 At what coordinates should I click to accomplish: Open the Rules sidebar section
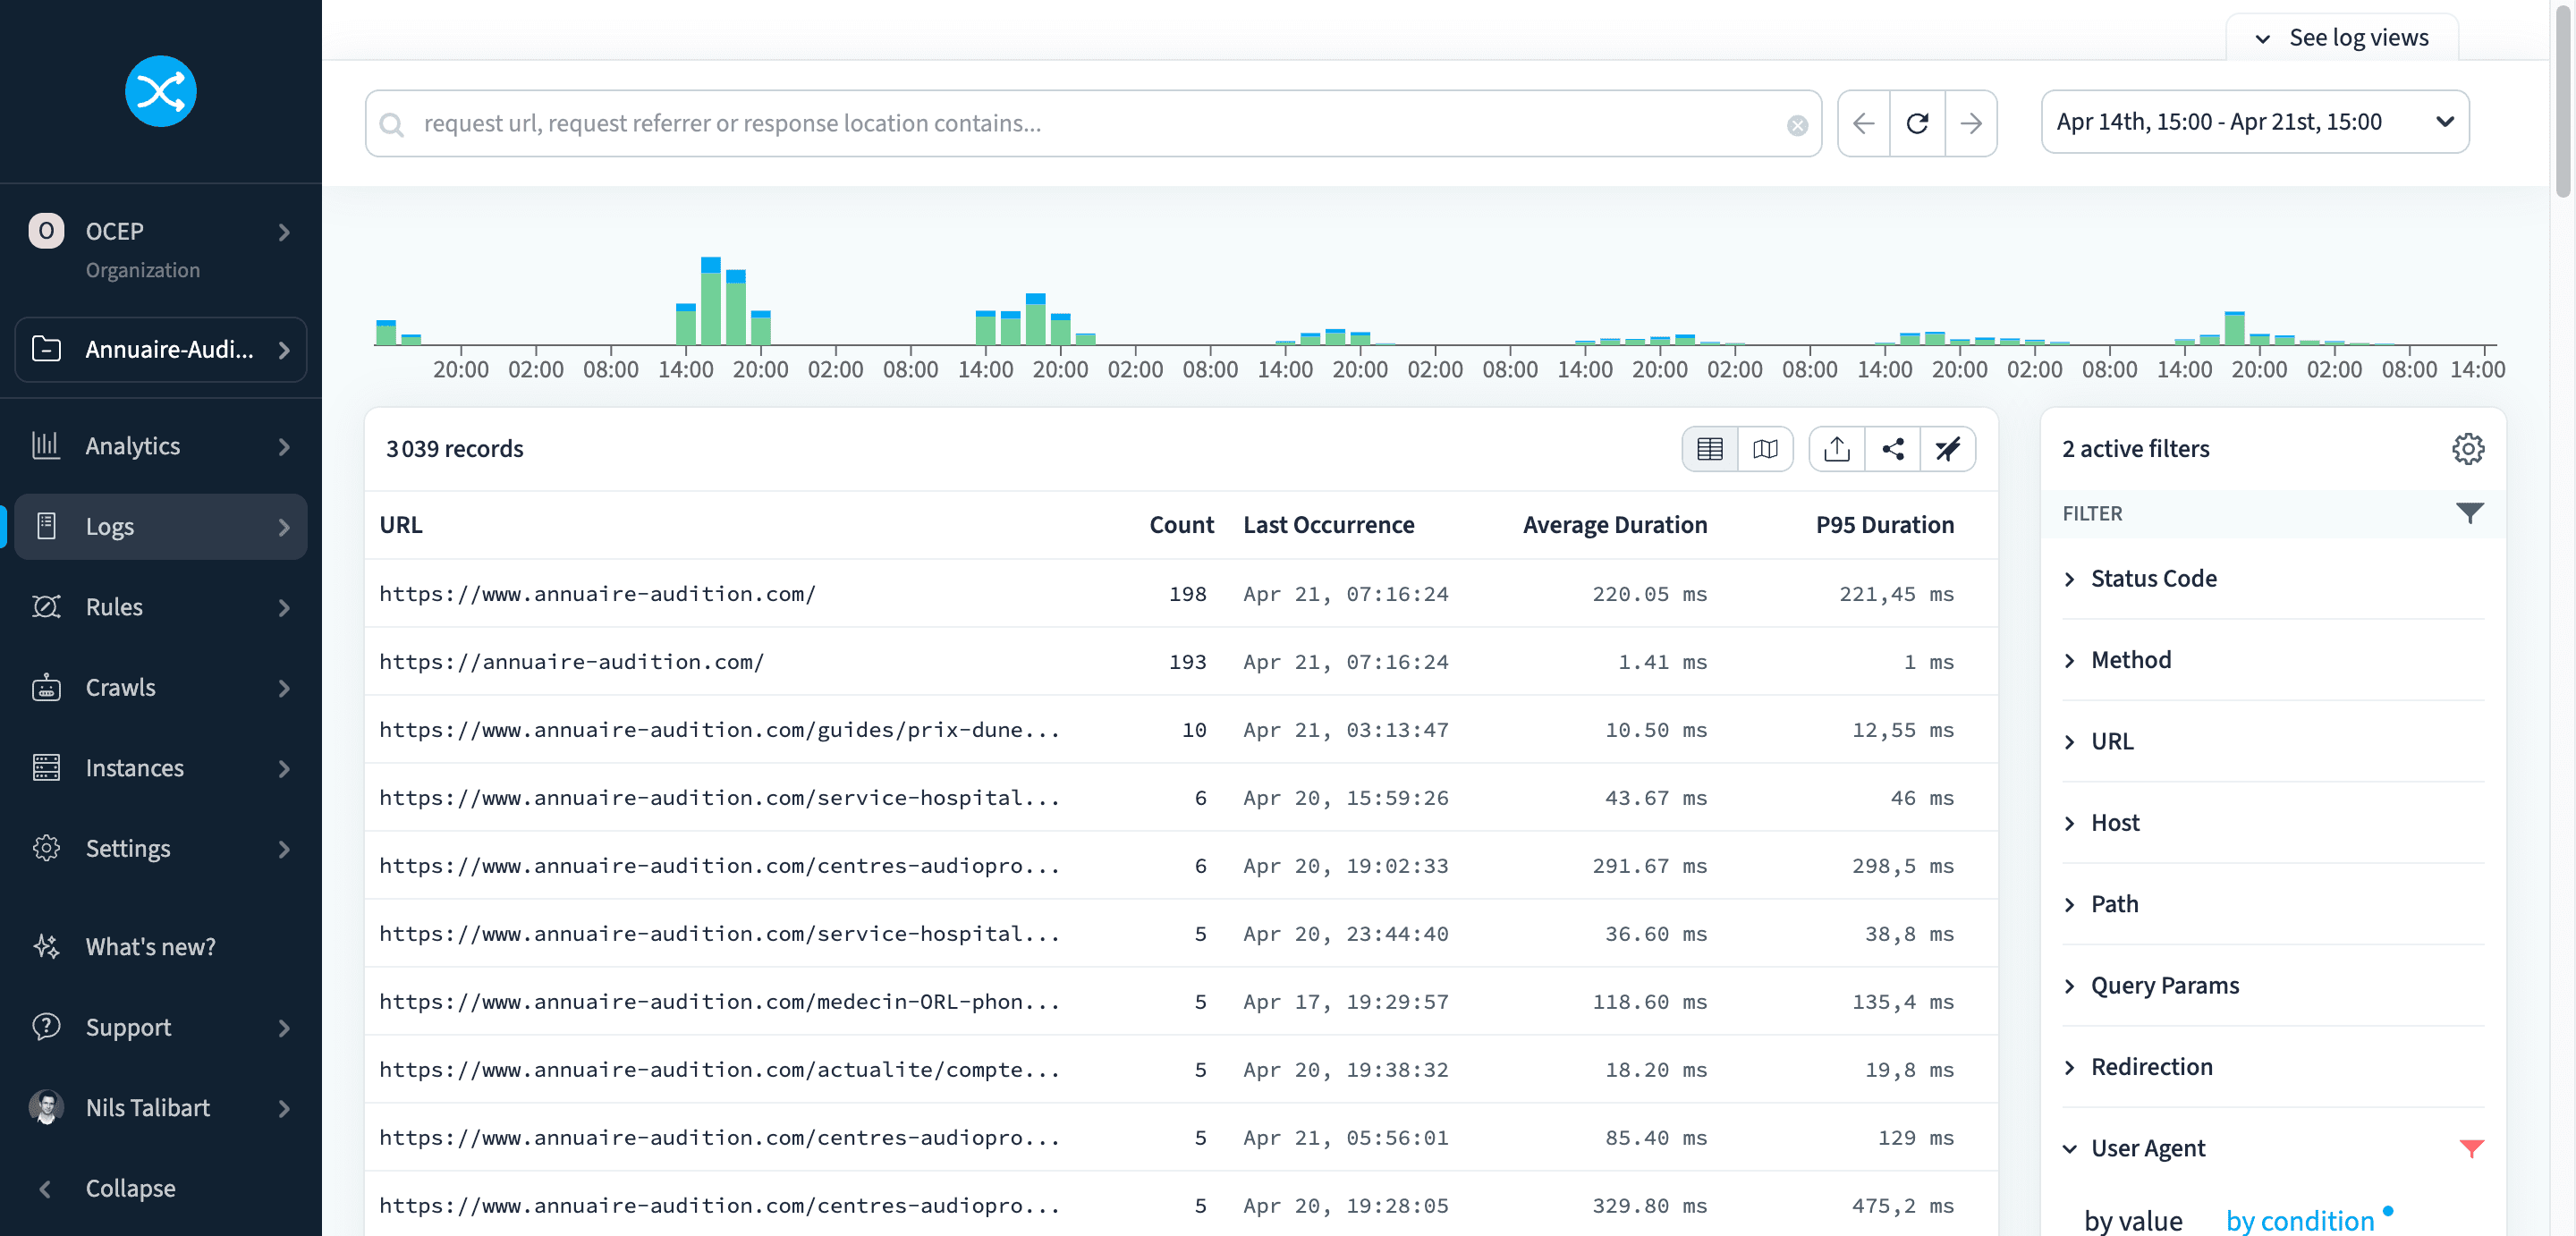(160, 607)
